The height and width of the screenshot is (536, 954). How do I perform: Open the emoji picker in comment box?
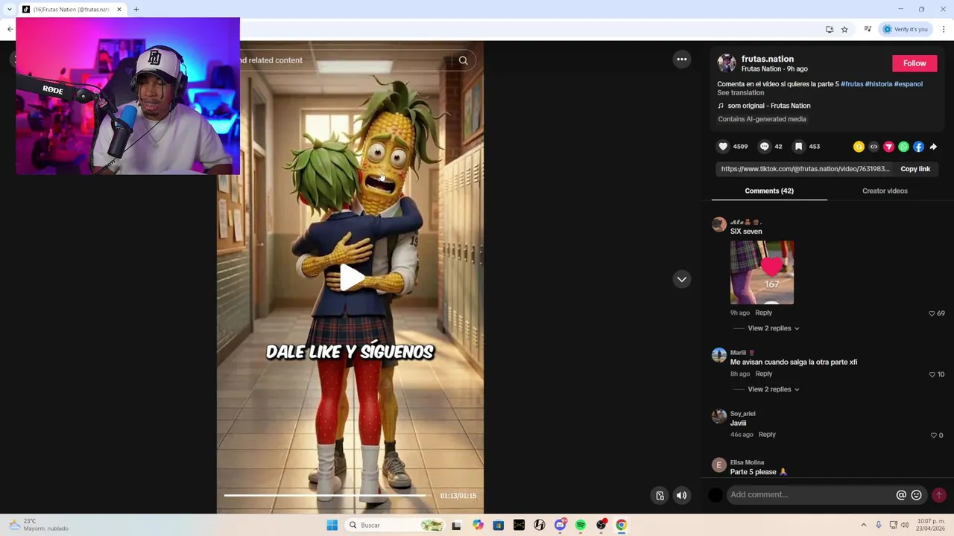tap(916, 495)
